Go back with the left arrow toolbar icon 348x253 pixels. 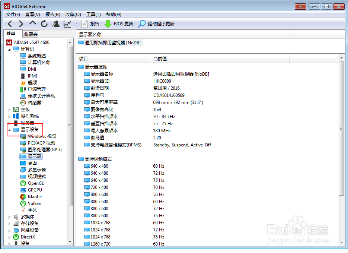(10, 24)
